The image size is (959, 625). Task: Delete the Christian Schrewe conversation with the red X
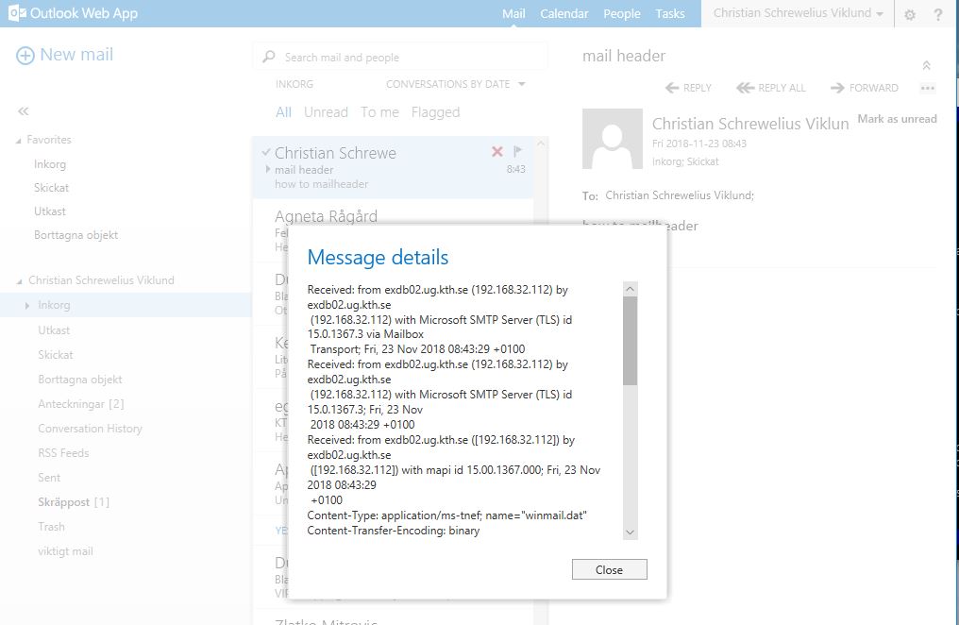pos(497,151)
